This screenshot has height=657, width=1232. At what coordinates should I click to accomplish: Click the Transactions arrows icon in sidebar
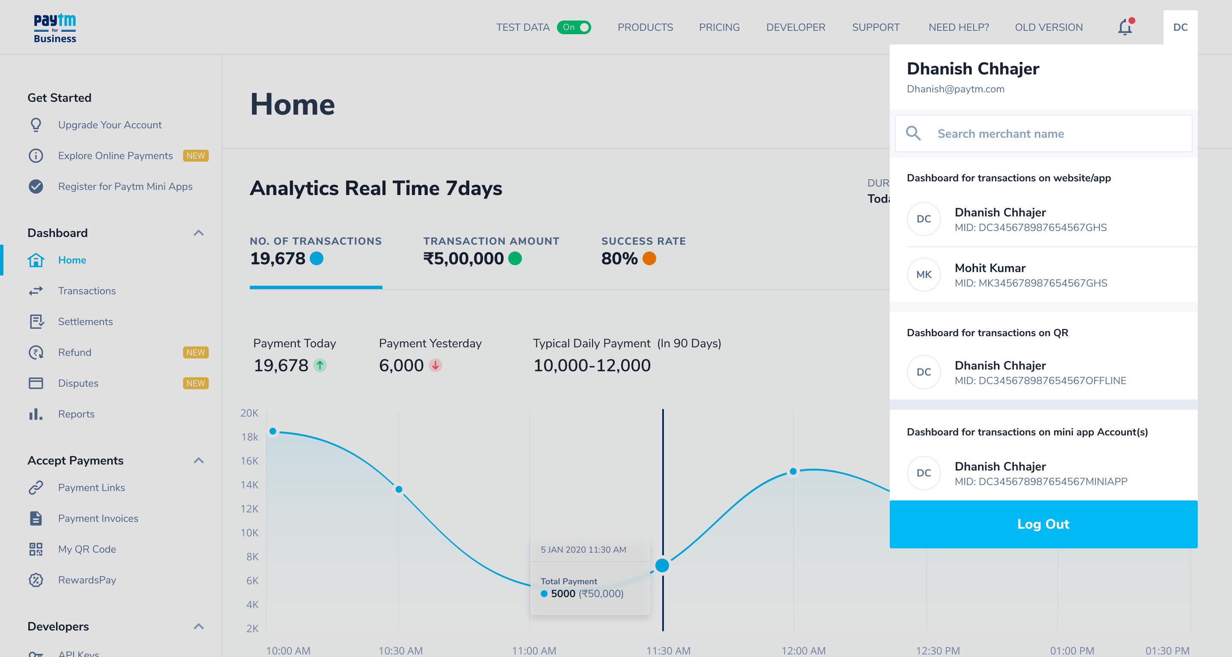tap(36, 291)
